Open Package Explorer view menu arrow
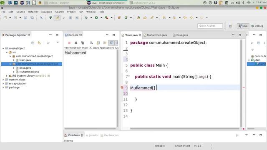267x150 pixels. [x=58, y=42]
